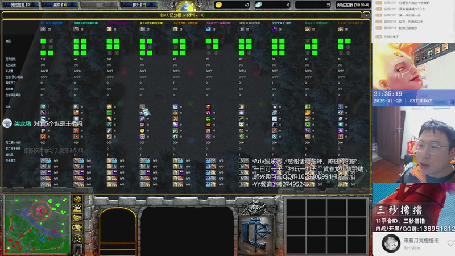Click the minimap at the red ping circle
This screenshot has width=455, height=256.
[40, 210]
